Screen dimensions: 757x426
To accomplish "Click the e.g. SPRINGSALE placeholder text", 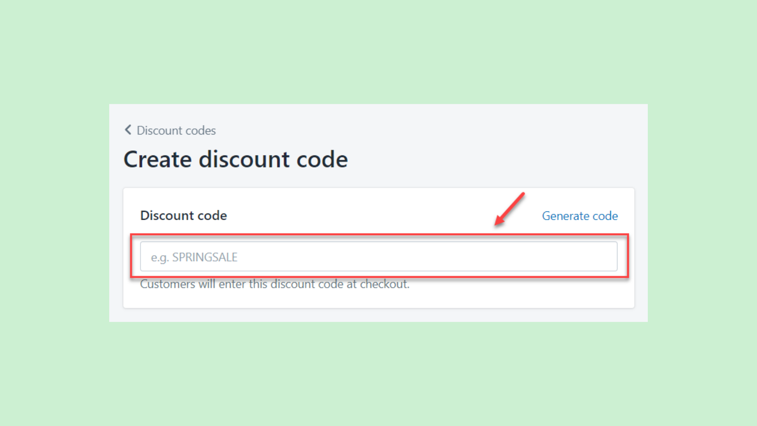I will tap(194, 256).
